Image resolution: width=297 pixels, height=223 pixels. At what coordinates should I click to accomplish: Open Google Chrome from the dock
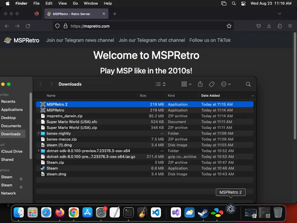[x=74, y=212]
